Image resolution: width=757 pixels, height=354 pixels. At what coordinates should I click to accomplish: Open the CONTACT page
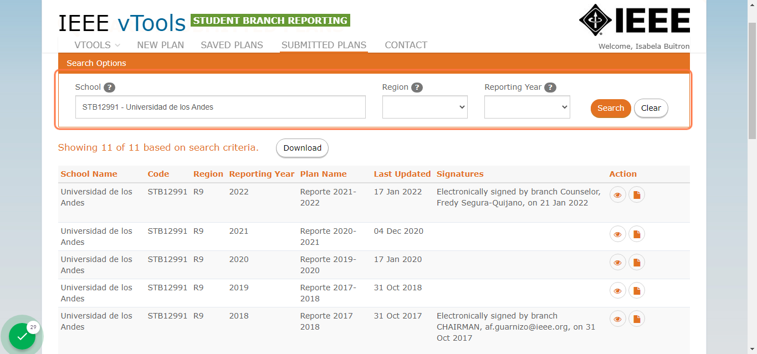click(406, 45)
